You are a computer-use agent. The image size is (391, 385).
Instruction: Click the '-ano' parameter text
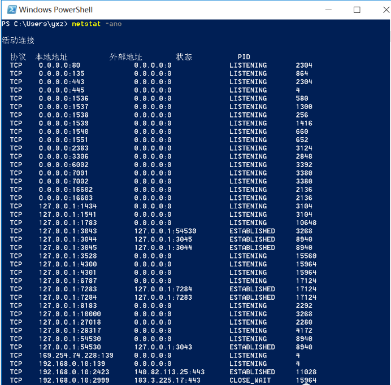114,24
